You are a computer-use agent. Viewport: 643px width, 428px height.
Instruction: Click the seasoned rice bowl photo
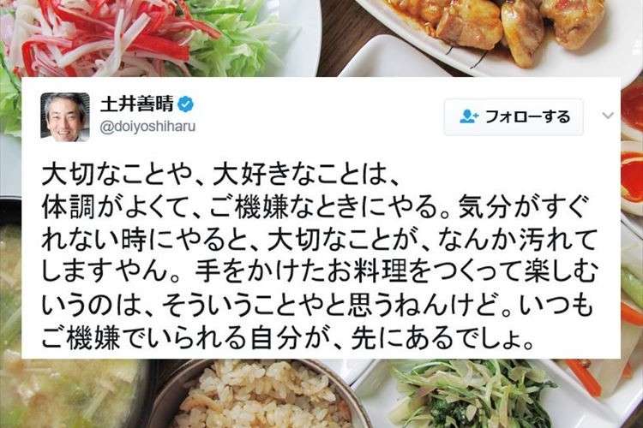coord(262,394)
